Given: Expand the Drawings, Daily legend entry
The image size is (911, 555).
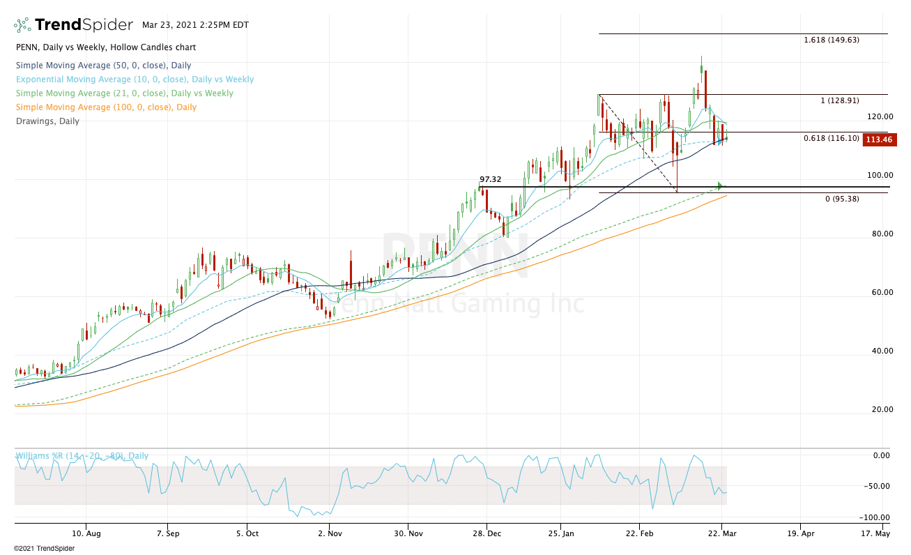Looking at the screenshot, I should coord(47,121).
